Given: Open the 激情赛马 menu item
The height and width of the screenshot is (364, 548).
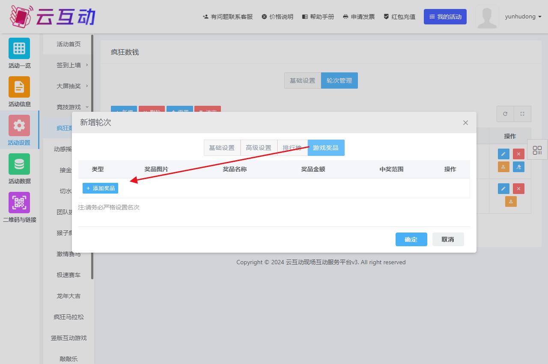Looking at the screenshot, I should 68,254.
